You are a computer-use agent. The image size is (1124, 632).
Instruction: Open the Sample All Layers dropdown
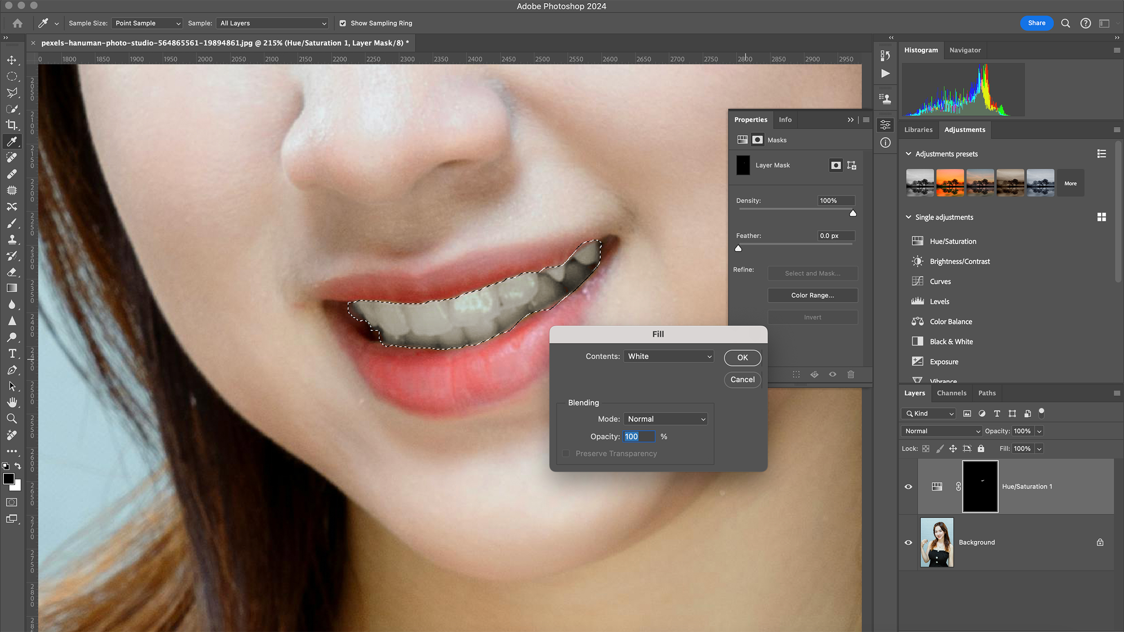coord(272,23)
